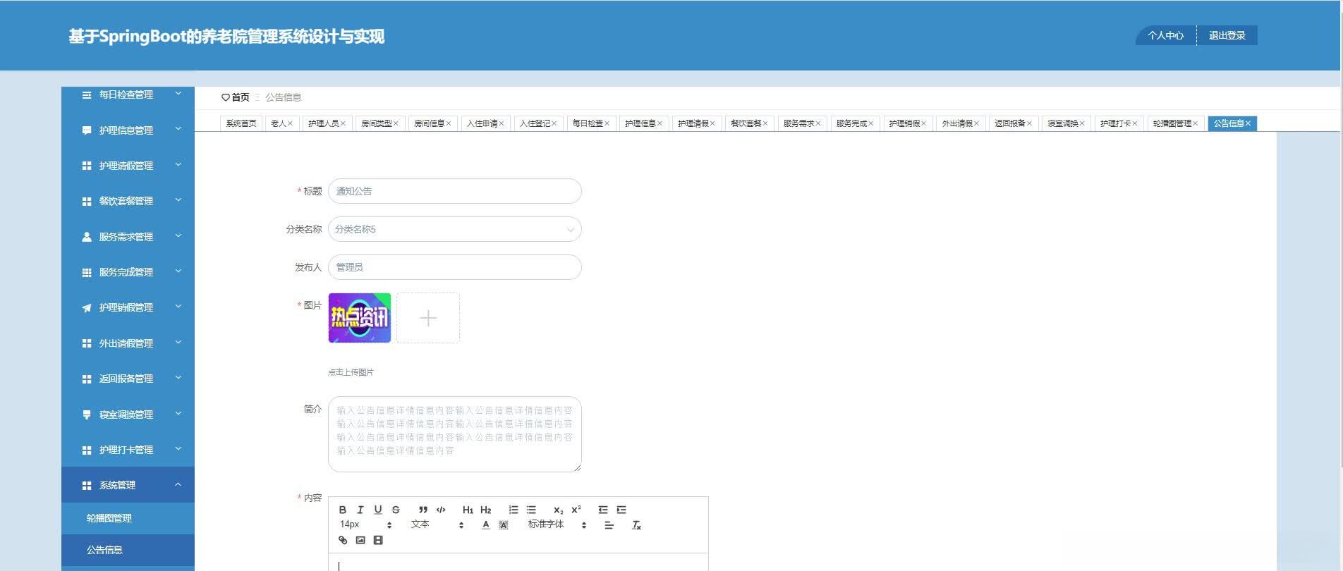
Task: Increase indent in the editor
Action: point(621,510)
